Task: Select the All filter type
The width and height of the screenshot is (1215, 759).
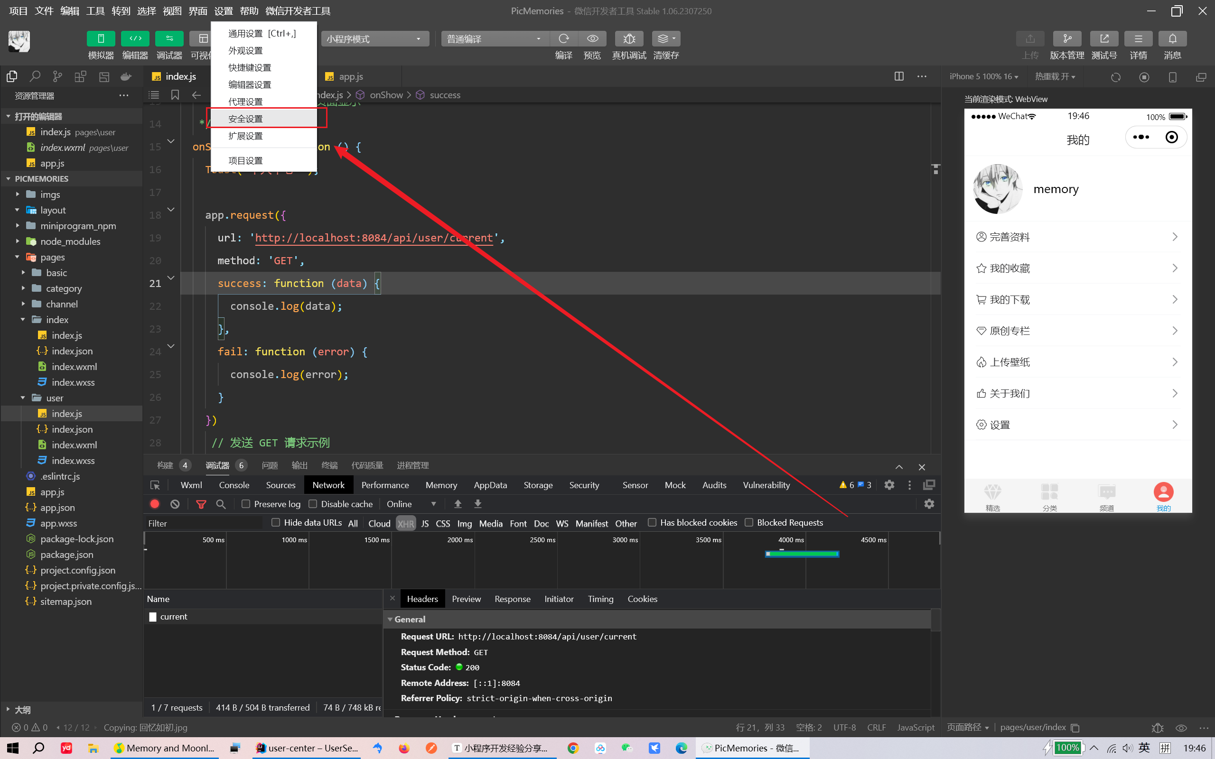Action: tap(353, 524)
